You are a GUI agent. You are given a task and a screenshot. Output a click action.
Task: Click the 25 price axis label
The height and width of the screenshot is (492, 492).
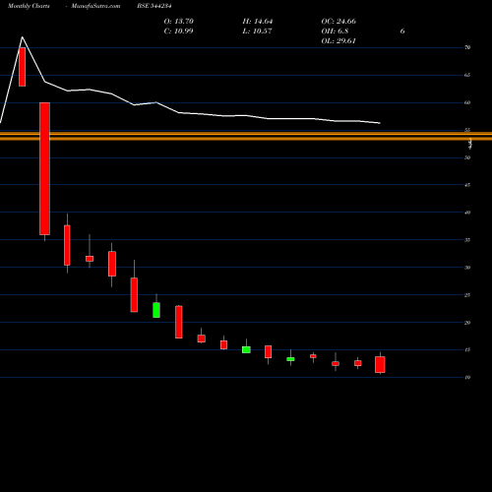pos(467,295)
